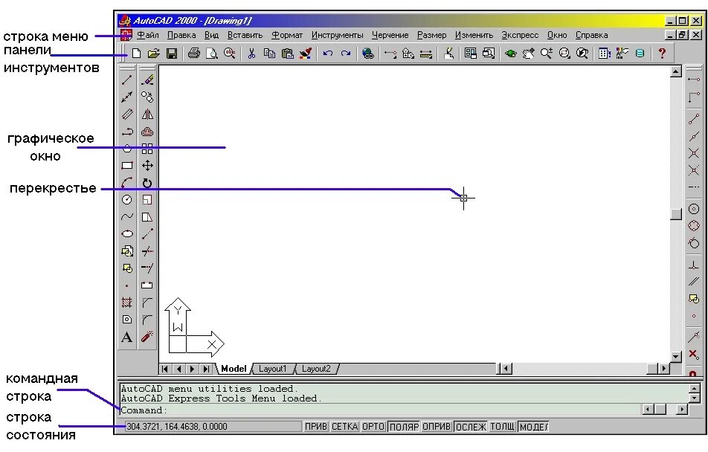Select the Explode dynamite tool
Image resolution: width=708 pixels, height=452 pixels.
(147, 337)
